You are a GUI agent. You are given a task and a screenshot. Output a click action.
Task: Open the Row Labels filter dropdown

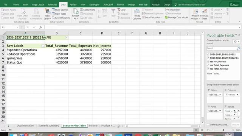tap(43, 46)
